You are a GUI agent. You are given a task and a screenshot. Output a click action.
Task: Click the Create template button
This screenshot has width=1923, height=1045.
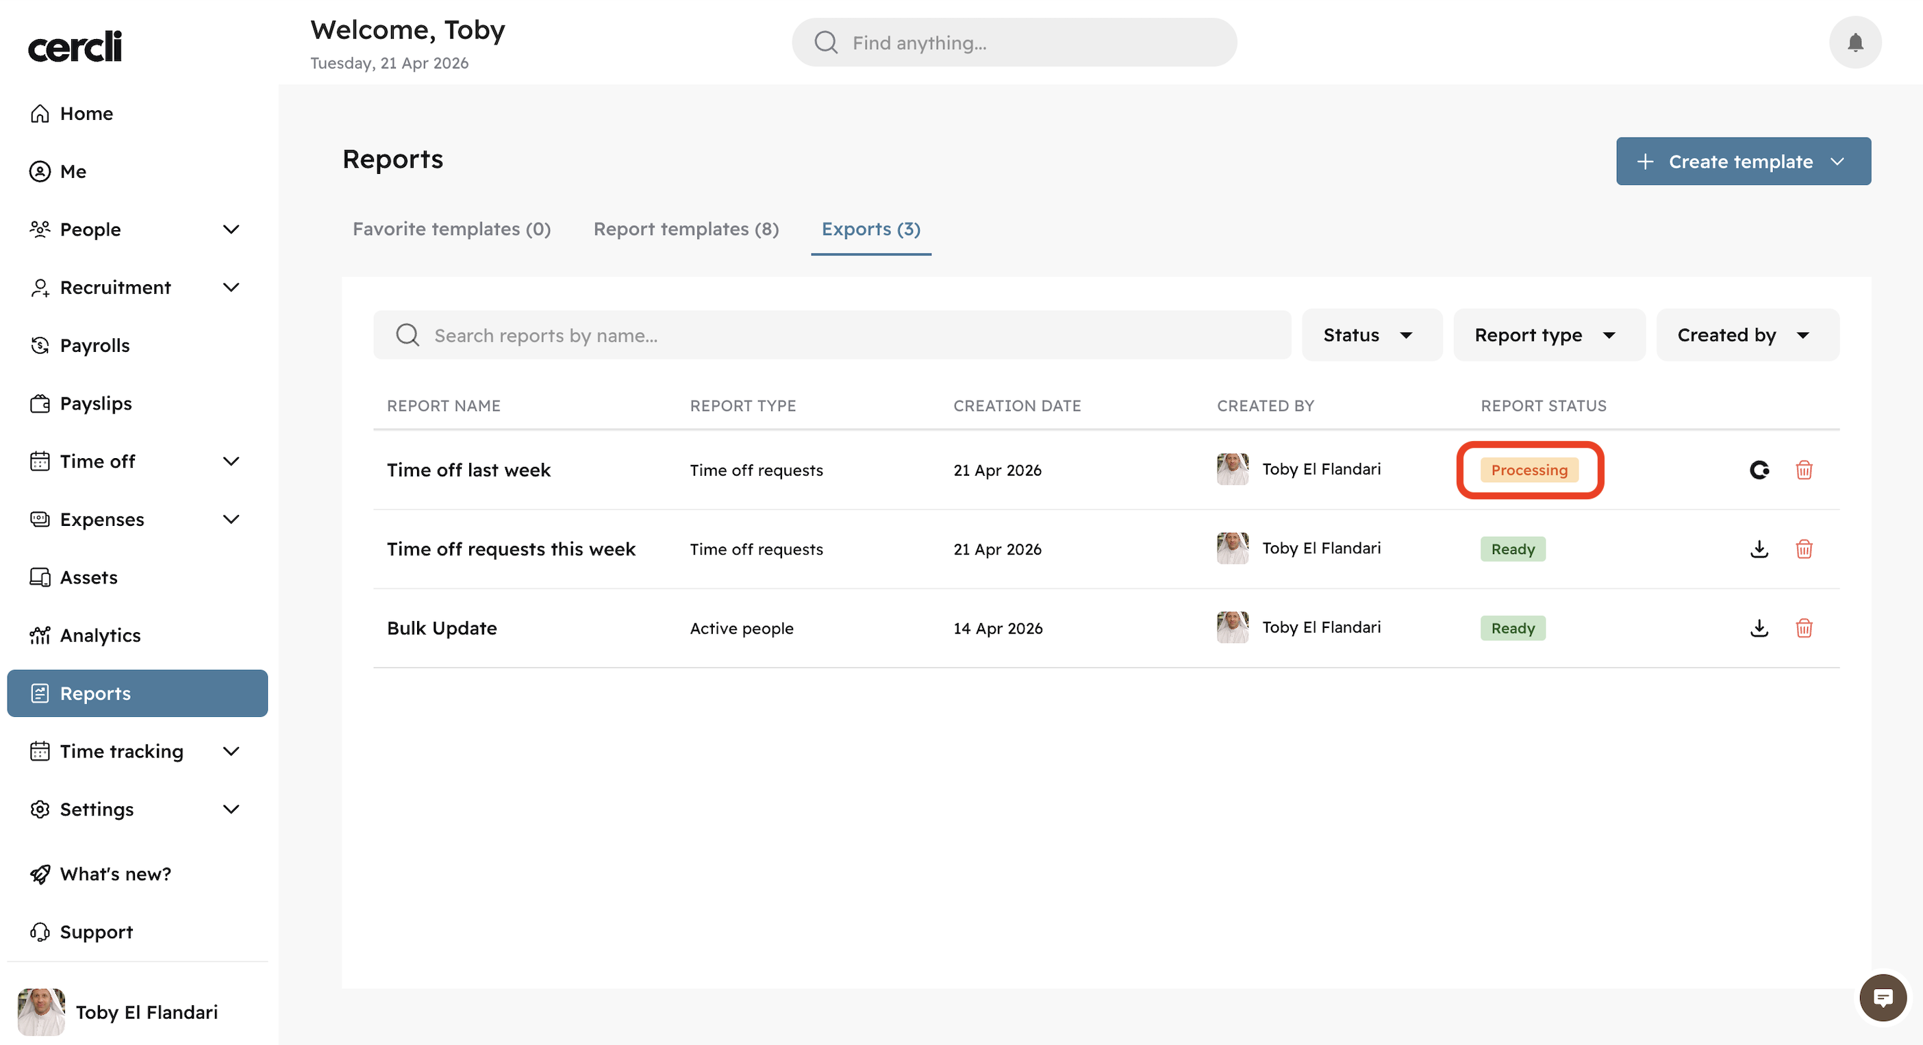click(x=1742, y=161)
